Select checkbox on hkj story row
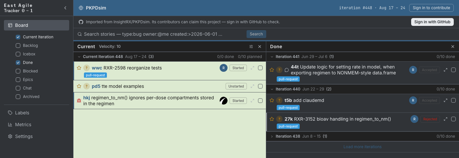Screen dimensions: 459x158 (x=260, y=101)
